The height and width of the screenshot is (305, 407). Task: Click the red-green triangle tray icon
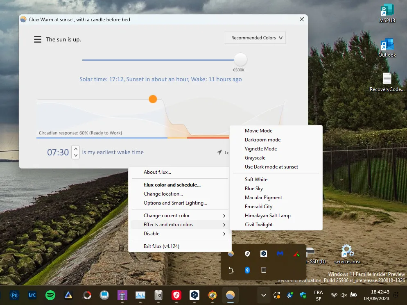(296, 254)
